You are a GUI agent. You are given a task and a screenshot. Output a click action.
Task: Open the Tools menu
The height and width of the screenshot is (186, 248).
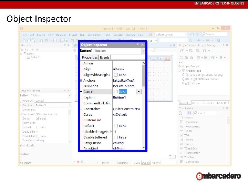[107, 35]
